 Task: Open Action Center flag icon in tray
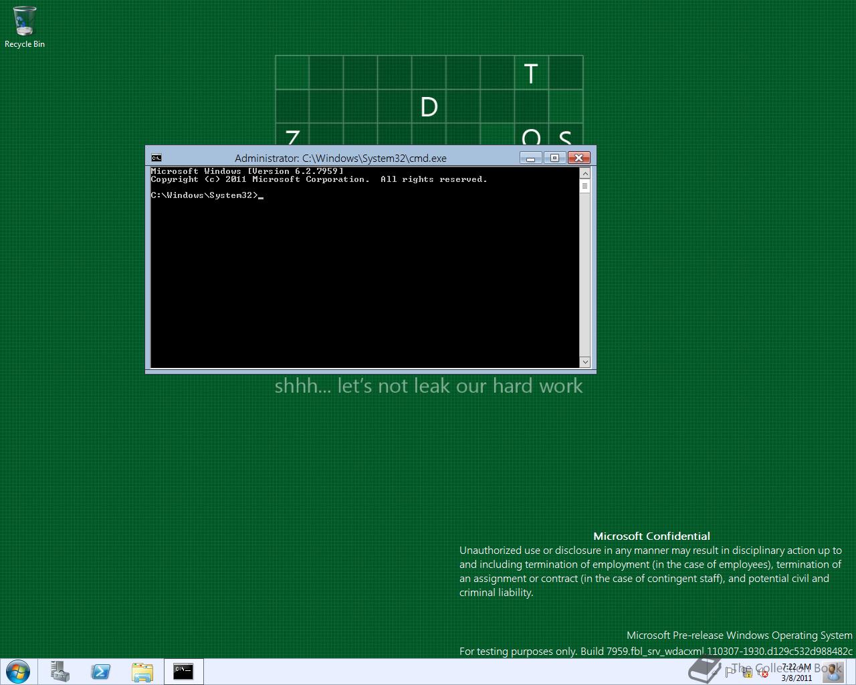pos(730,672)
